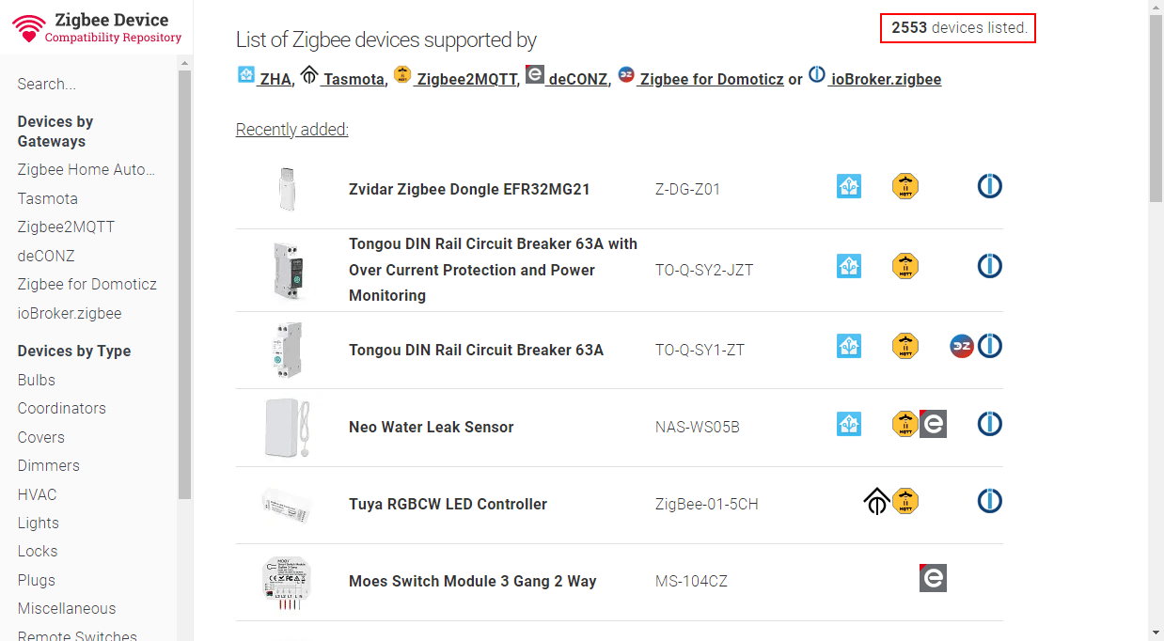Open the ZHA gateway link in header
The width and height of the screenshot is (1164, 641).
pos(265,79)
